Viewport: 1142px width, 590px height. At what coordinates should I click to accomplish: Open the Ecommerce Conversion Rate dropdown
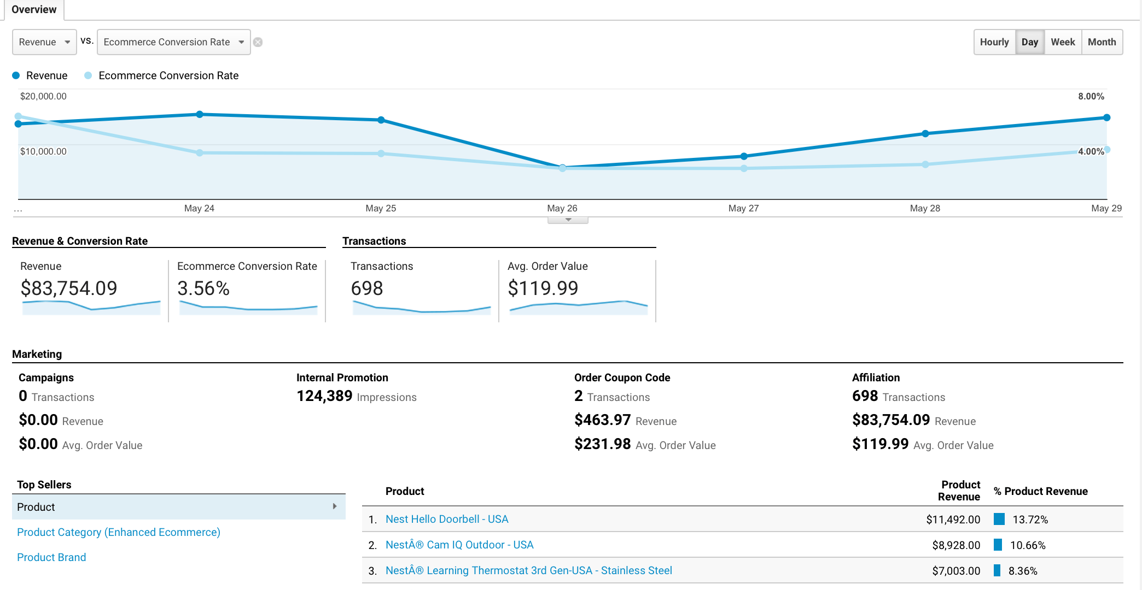173,42
